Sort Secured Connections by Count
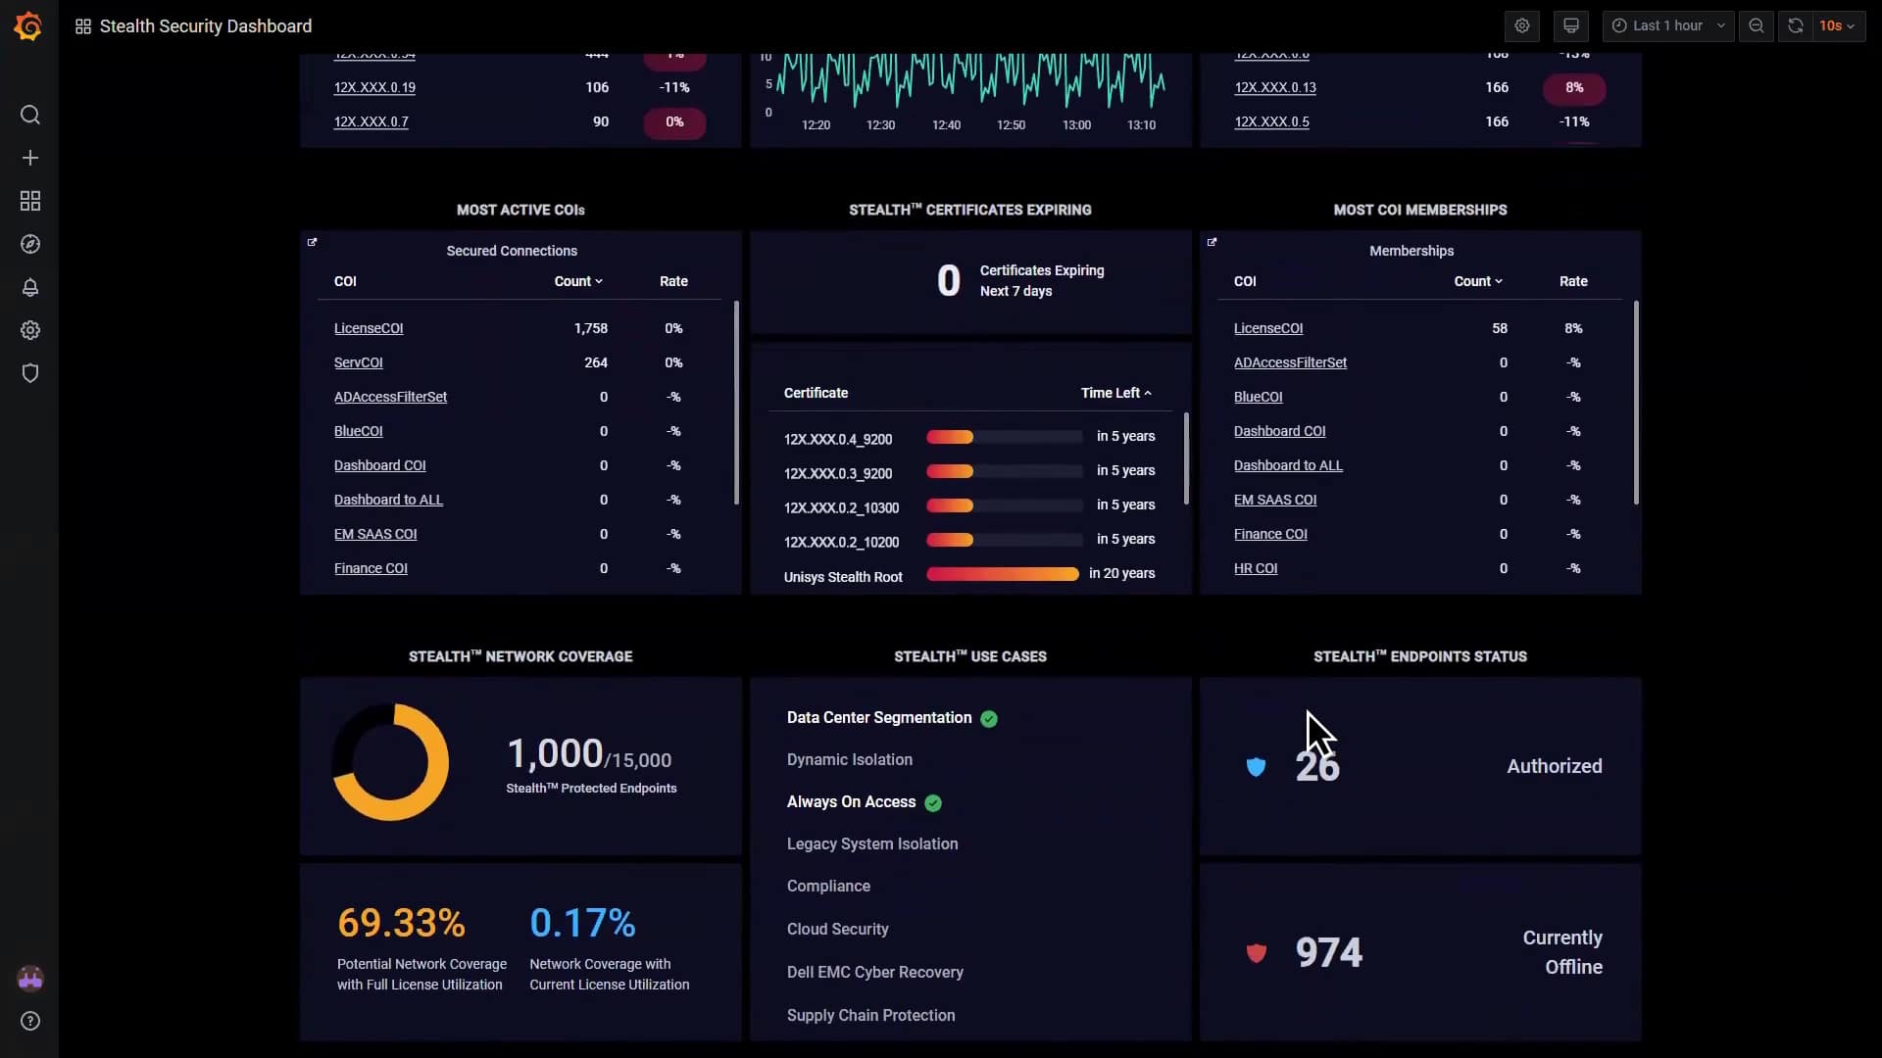Screen dimensions: 1882x1058 point(578,282)
